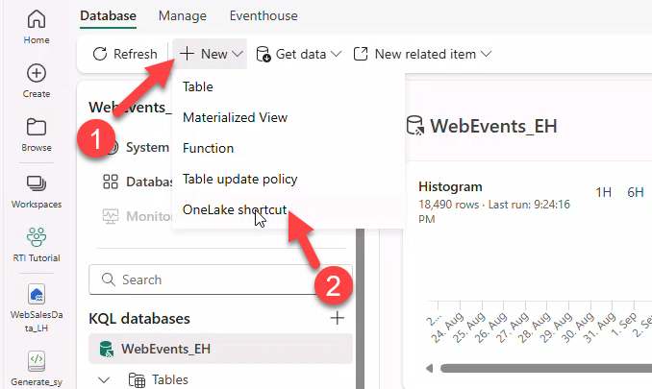Image resolution: width=652 pixels, height=389 pixels.
Task: Choose OneLake shortcut from the menu
Action: pyautogui.click(x=235, y=210)
